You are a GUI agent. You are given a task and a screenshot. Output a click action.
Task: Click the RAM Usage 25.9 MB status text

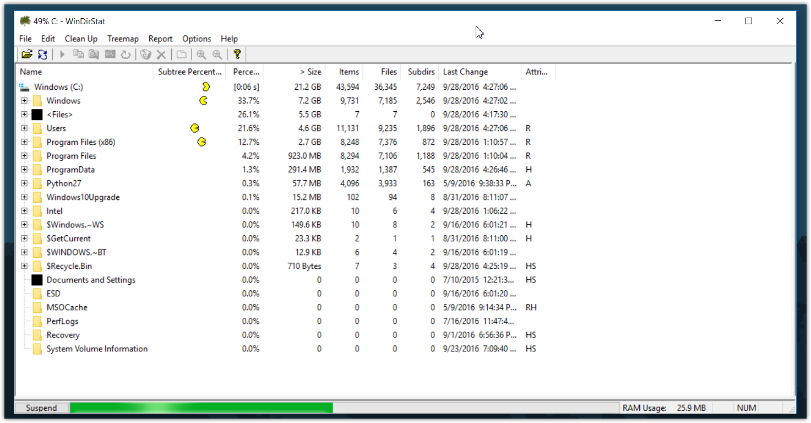[664, 408]
